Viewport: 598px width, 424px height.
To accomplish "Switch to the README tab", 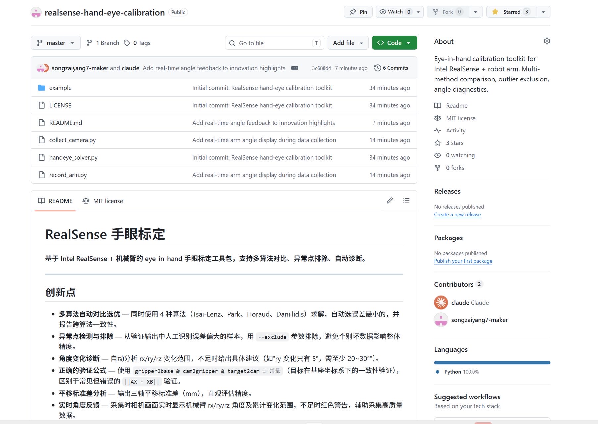I will pos(55,201).
